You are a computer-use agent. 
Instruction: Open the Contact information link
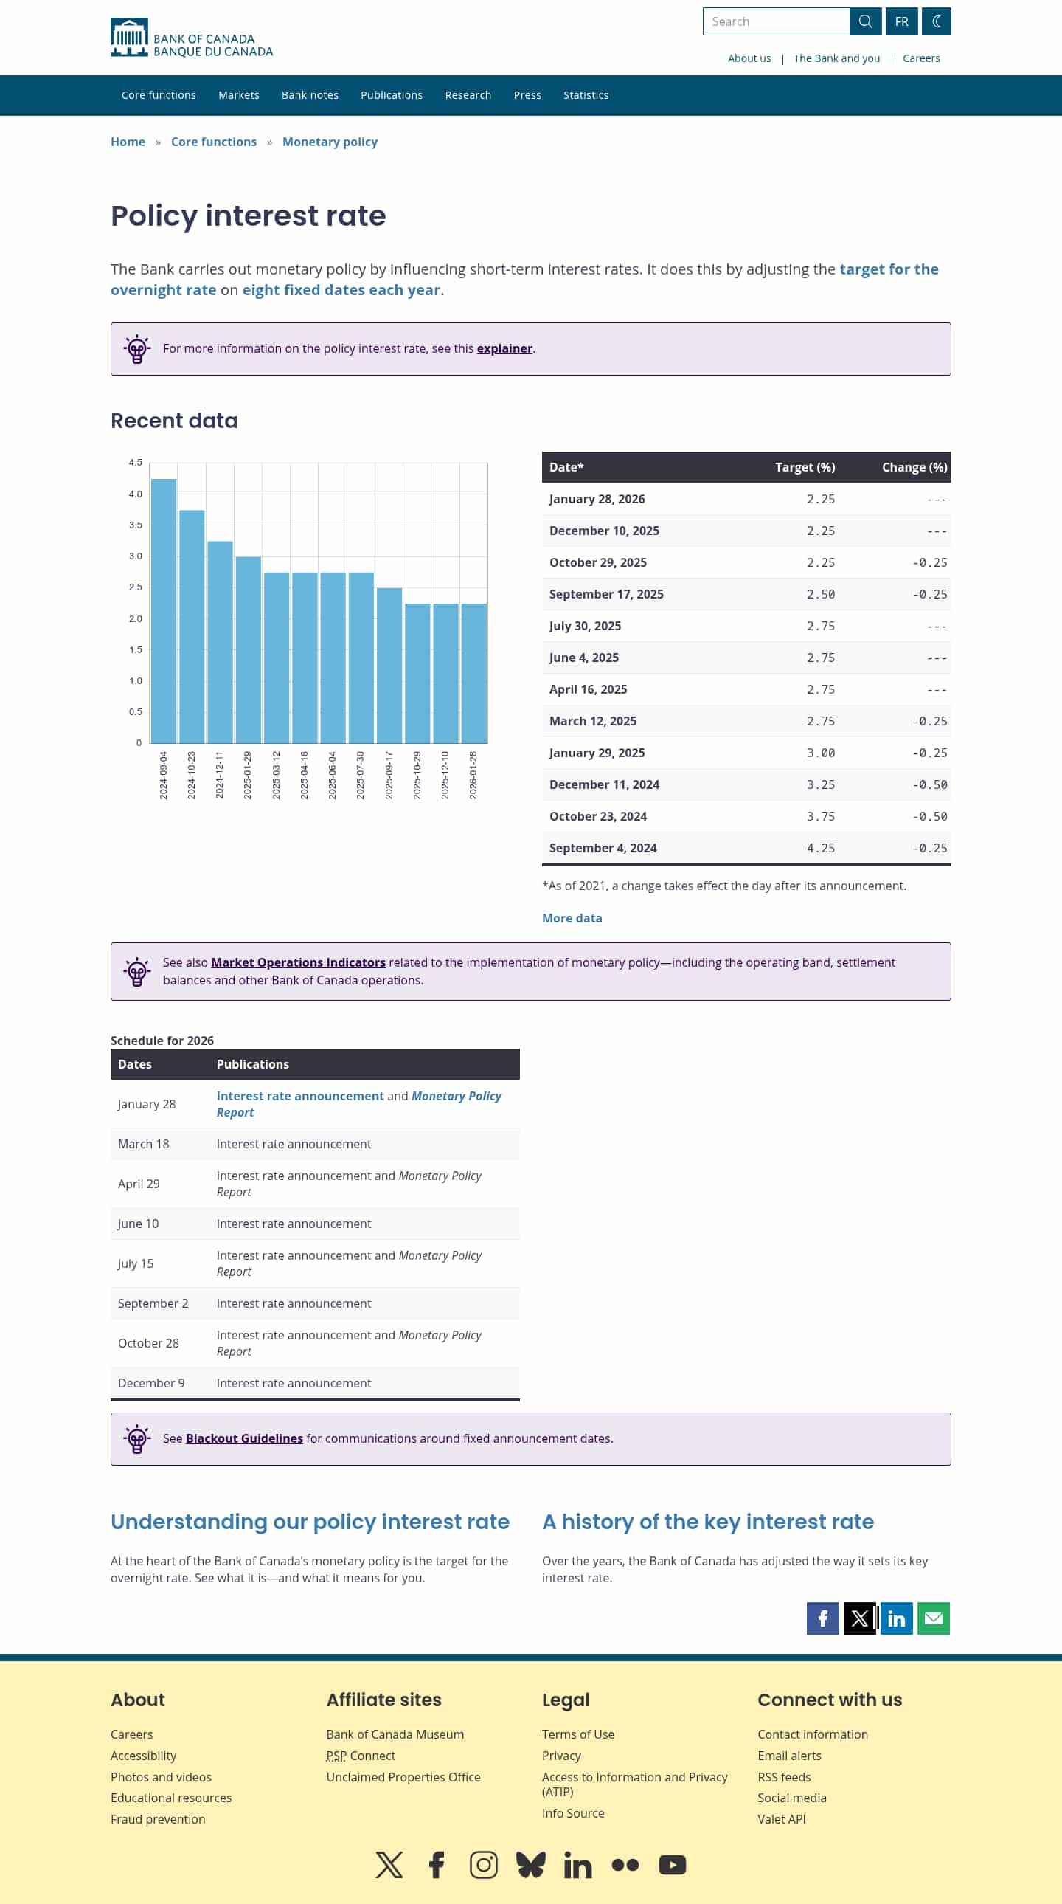813,1734
